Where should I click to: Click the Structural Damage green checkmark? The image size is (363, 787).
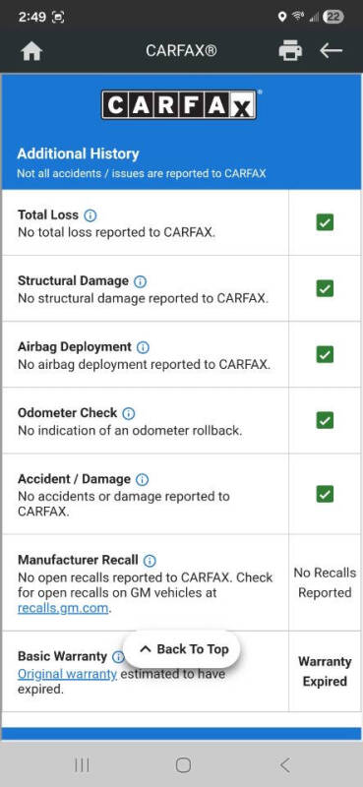click(x=325, y=288)
